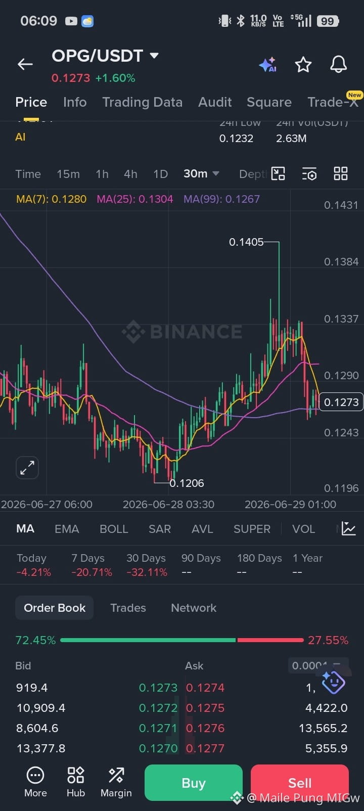This screenshot has width=364, height=811.
Task: Tap bid price 0.1270
Action: click(158, 748)
